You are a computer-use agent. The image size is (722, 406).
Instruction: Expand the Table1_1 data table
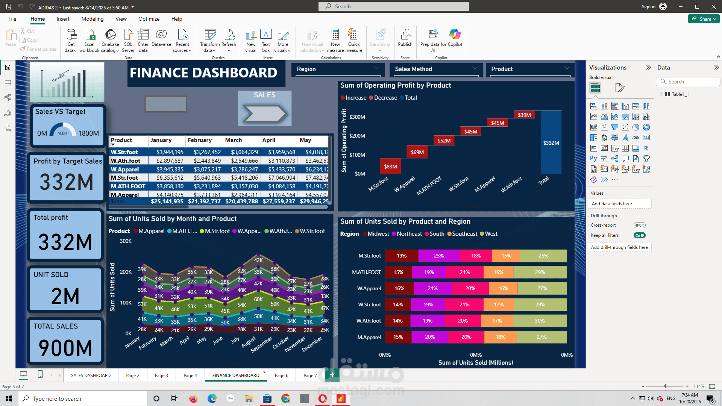661,94
